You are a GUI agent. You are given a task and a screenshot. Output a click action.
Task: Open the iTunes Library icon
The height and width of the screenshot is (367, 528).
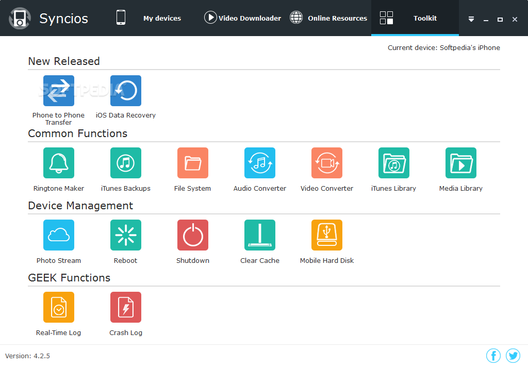coord(393,163)
